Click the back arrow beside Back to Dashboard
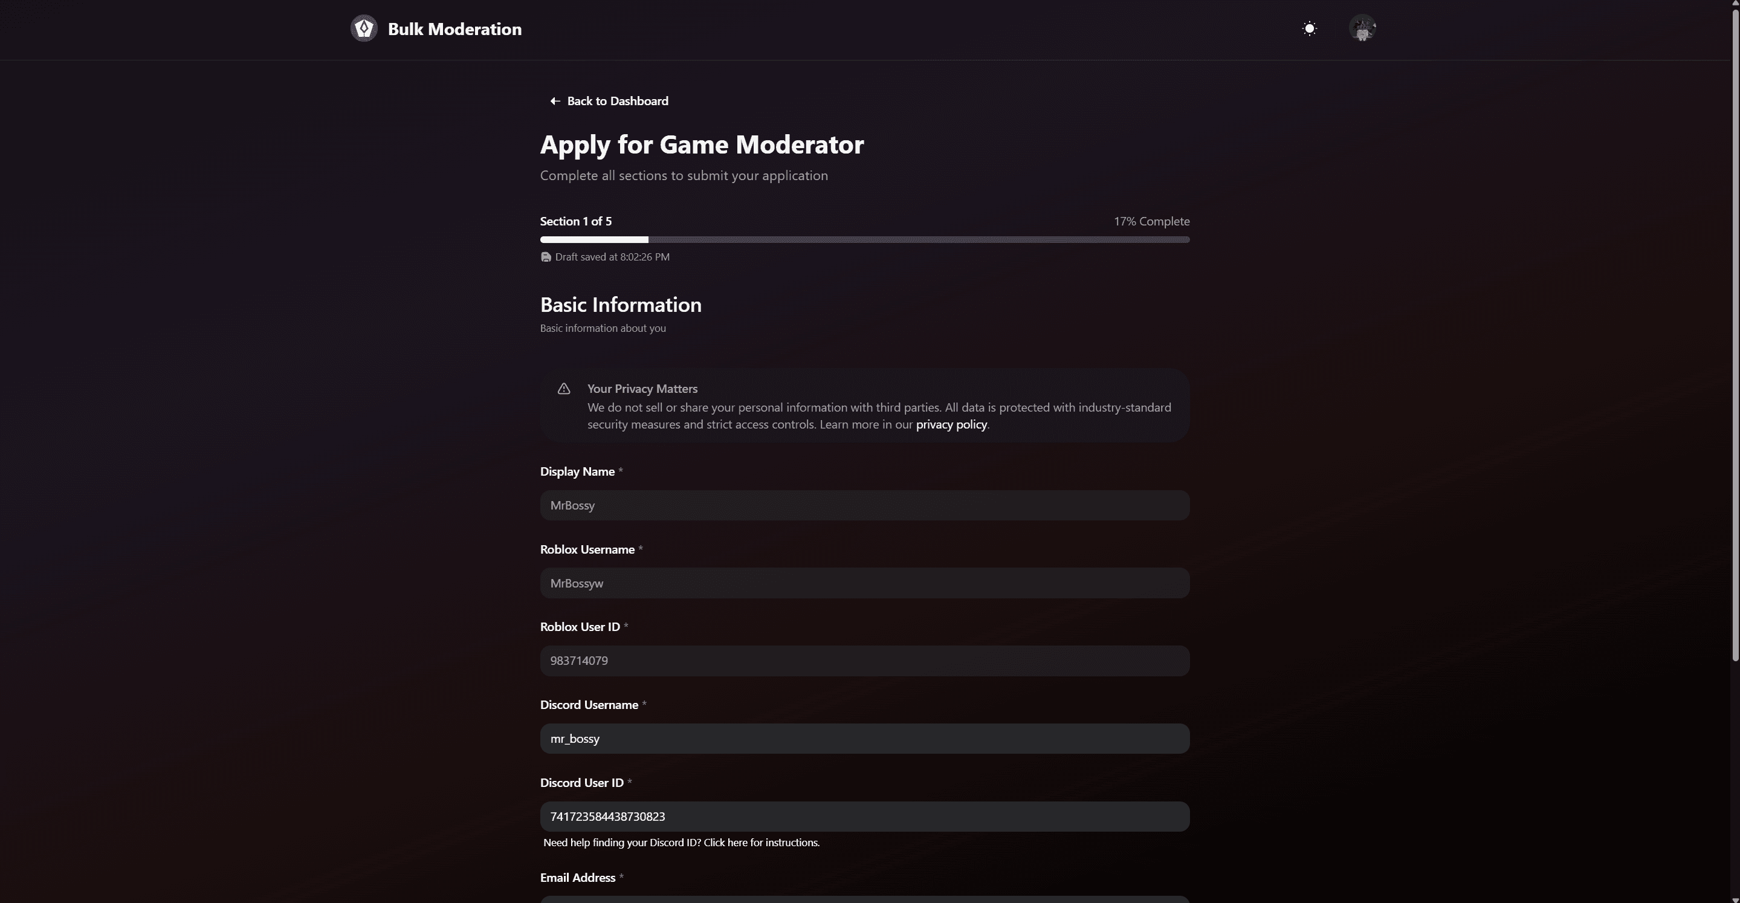 [x=555, y=100]
